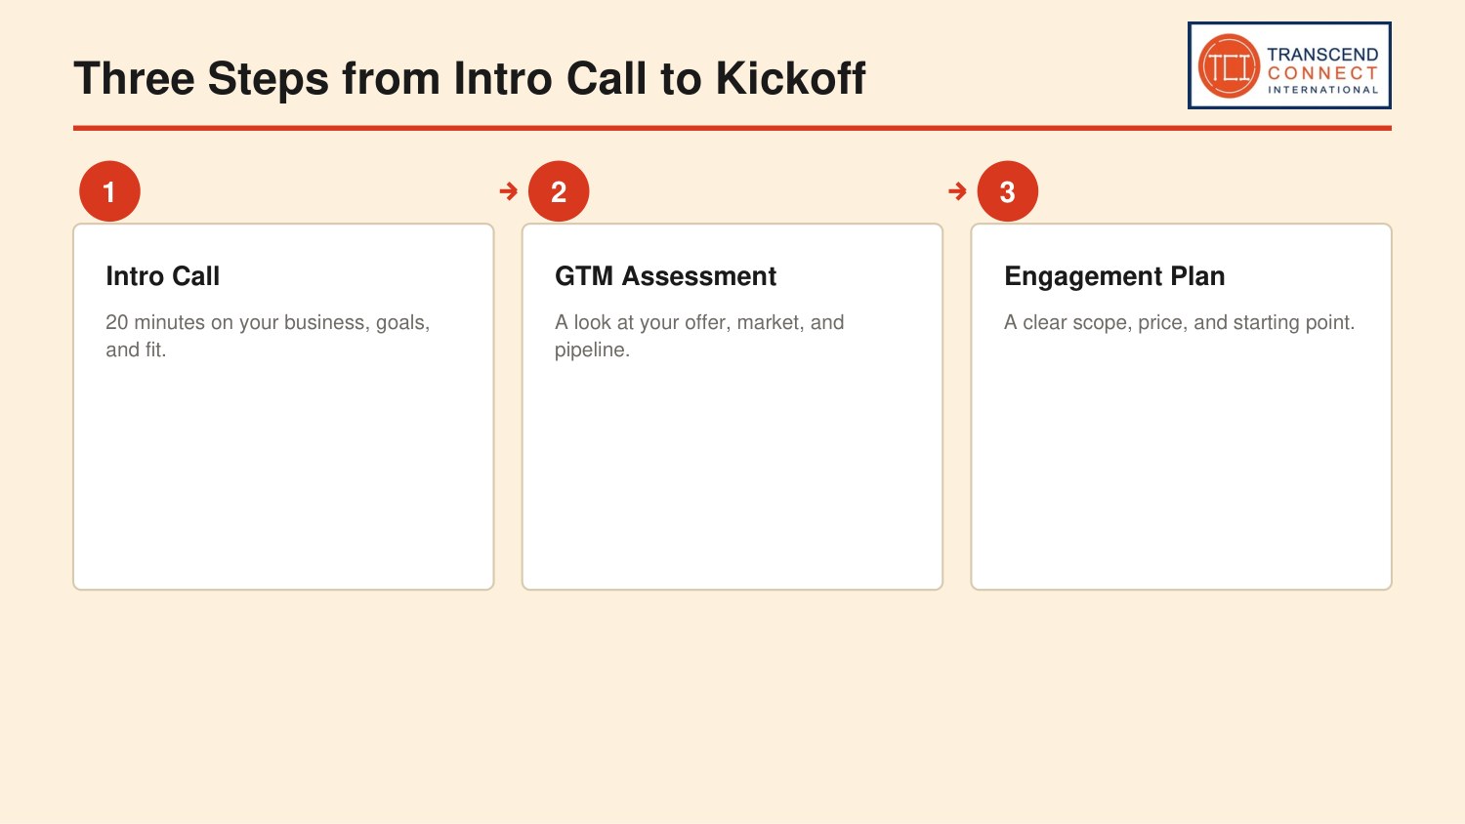The height and width of the screenshot is (824, 1465).
Task: Select the 'A clear scope, price' description
Action: coord(1180,322)
